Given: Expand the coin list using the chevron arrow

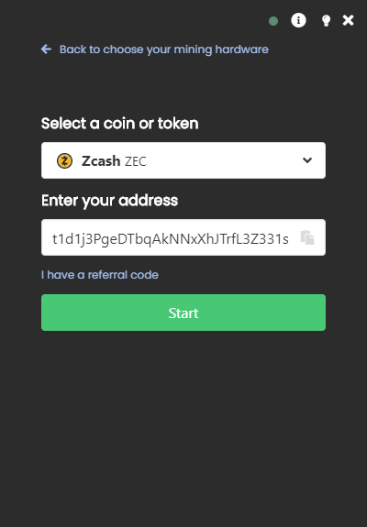Looking at the screenshot, I should [x=307, y=160].
